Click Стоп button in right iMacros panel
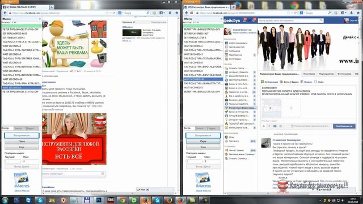 coord(203,147)
